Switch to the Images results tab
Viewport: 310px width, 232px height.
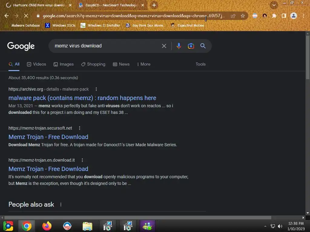pyautogui.click(x=64, y=64)
